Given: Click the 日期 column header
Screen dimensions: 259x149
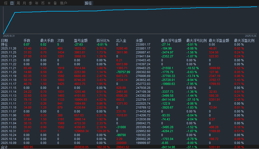Looking at the screenshot, I should (4, 40).
